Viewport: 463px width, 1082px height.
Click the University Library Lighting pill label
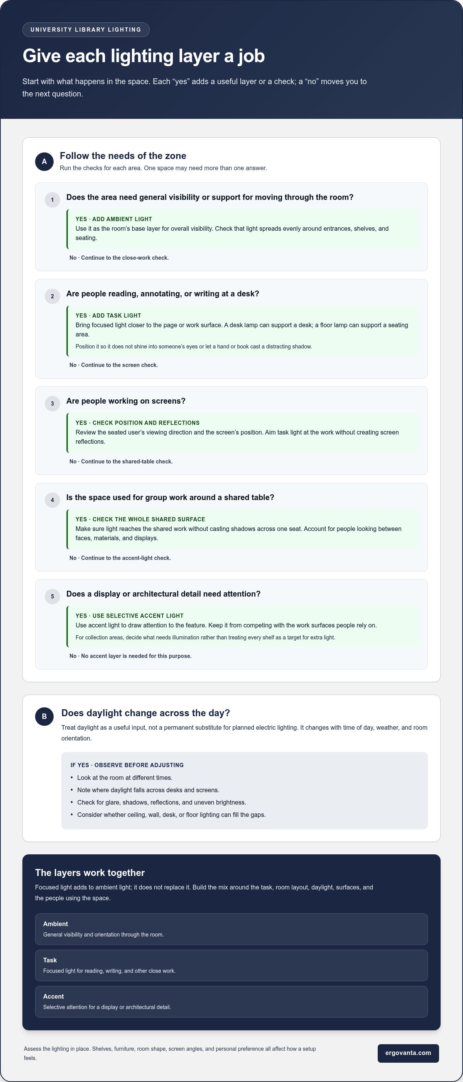tap(86, 30)
